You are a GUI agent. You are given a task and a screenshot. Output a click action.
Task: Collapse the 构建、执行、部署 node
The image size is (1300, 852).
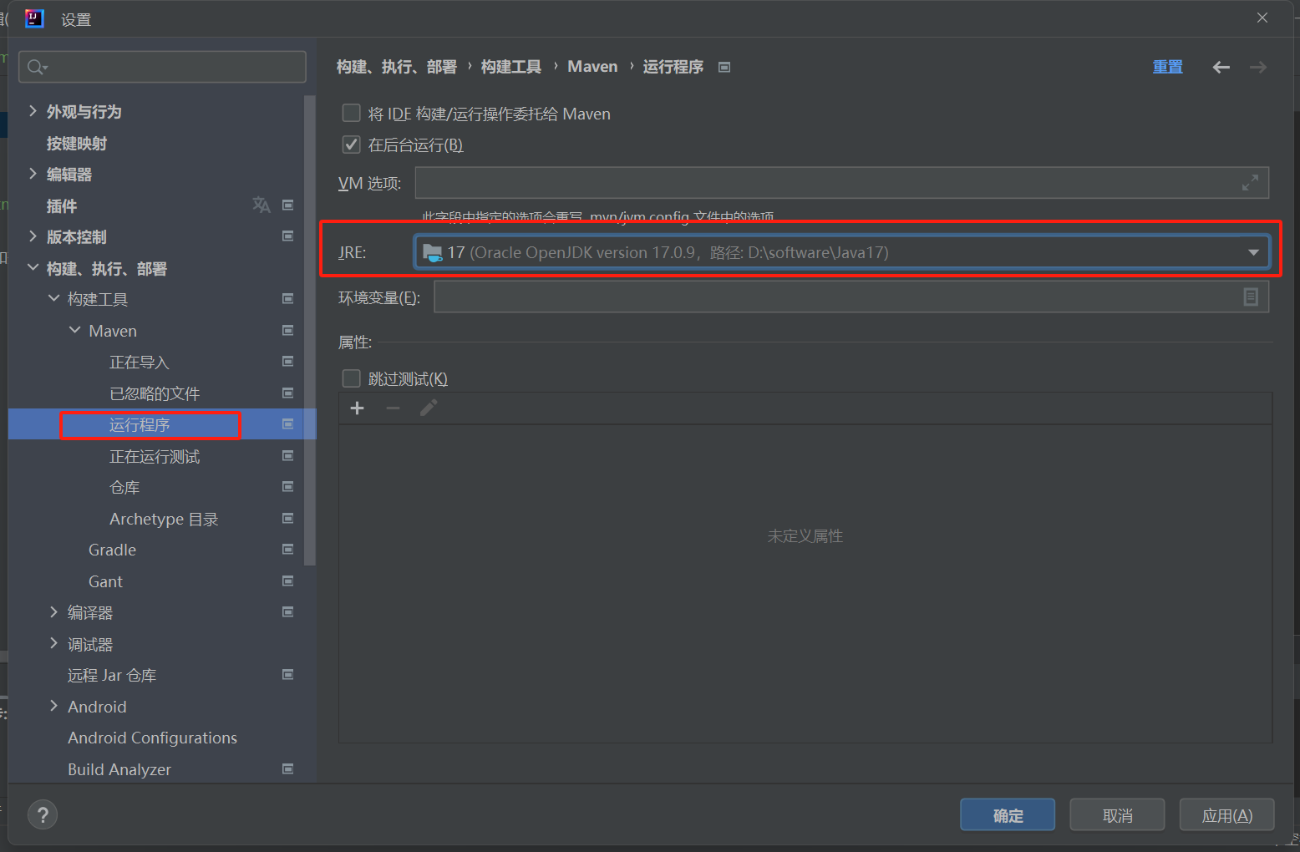point(33,268)
